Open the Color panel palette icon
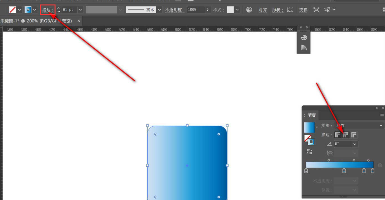 (x=304, y=38)
